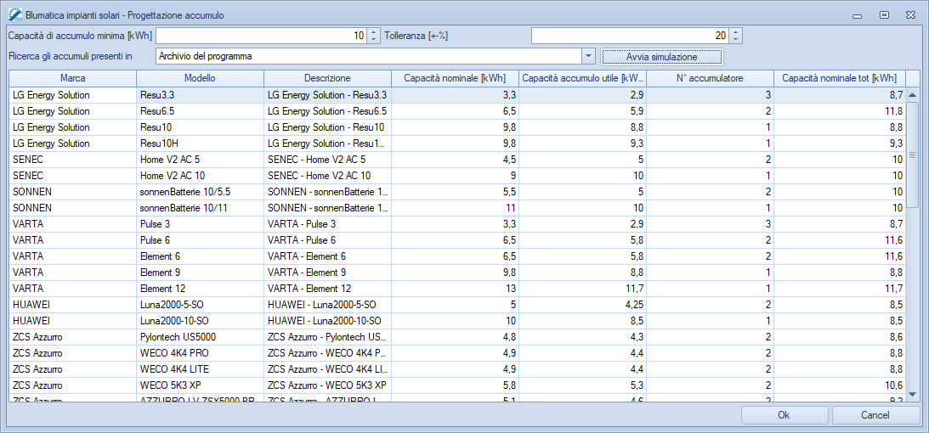Screen dimensions: 929x433
Task: Click the Blumatica app icon in title bar
Action: pyautogui.click(x=15, y=14)
